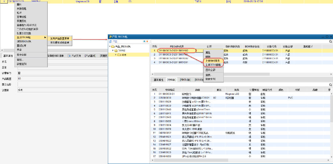Screen dimensions: 333x164
Task: Choose 上传物料信息 from the context menu
Action: point(213,61)
